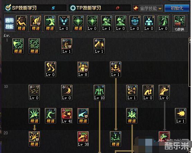
Task: Click the 通用技能 label button
Action: click(9, 23)
